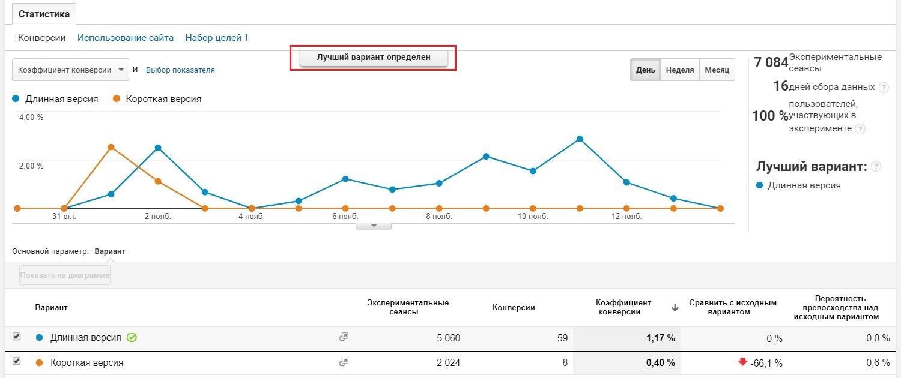Click help icon next to дней сбора данных

884,88
